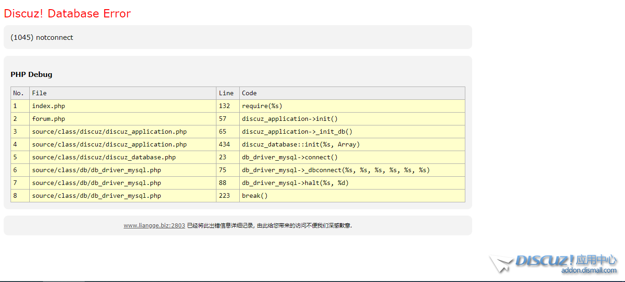Click the Discuz! Database Error heading

(x=67, y=14)
